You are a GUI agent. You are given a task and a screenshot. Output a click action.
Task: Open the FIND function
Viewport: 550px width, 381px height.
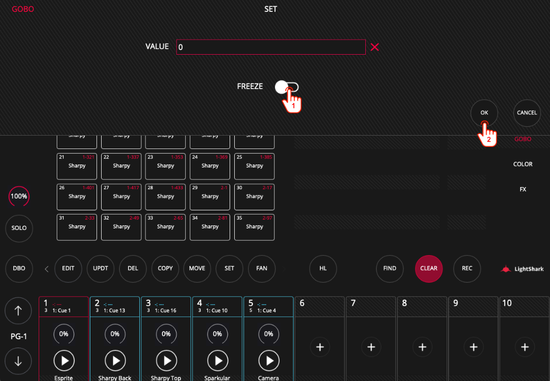point(390,269)
